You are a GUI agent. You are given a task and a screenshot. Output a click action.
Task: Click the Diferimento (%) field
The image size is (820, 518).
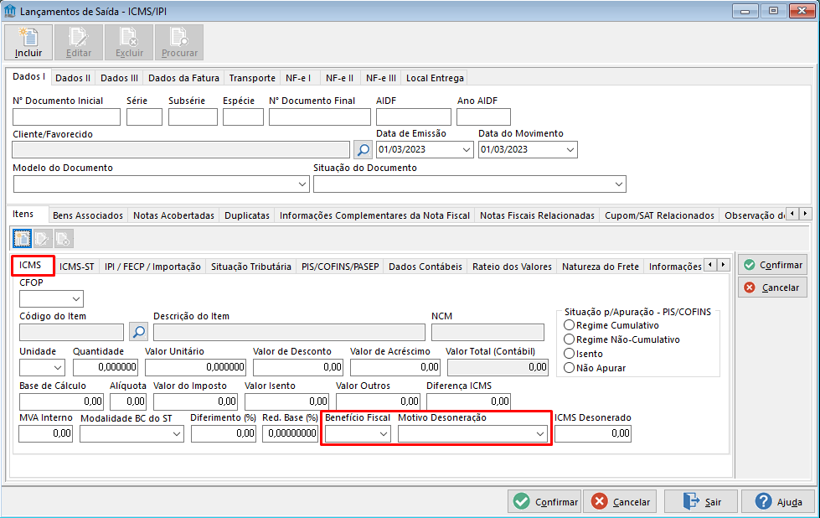(x=224, y=433)
